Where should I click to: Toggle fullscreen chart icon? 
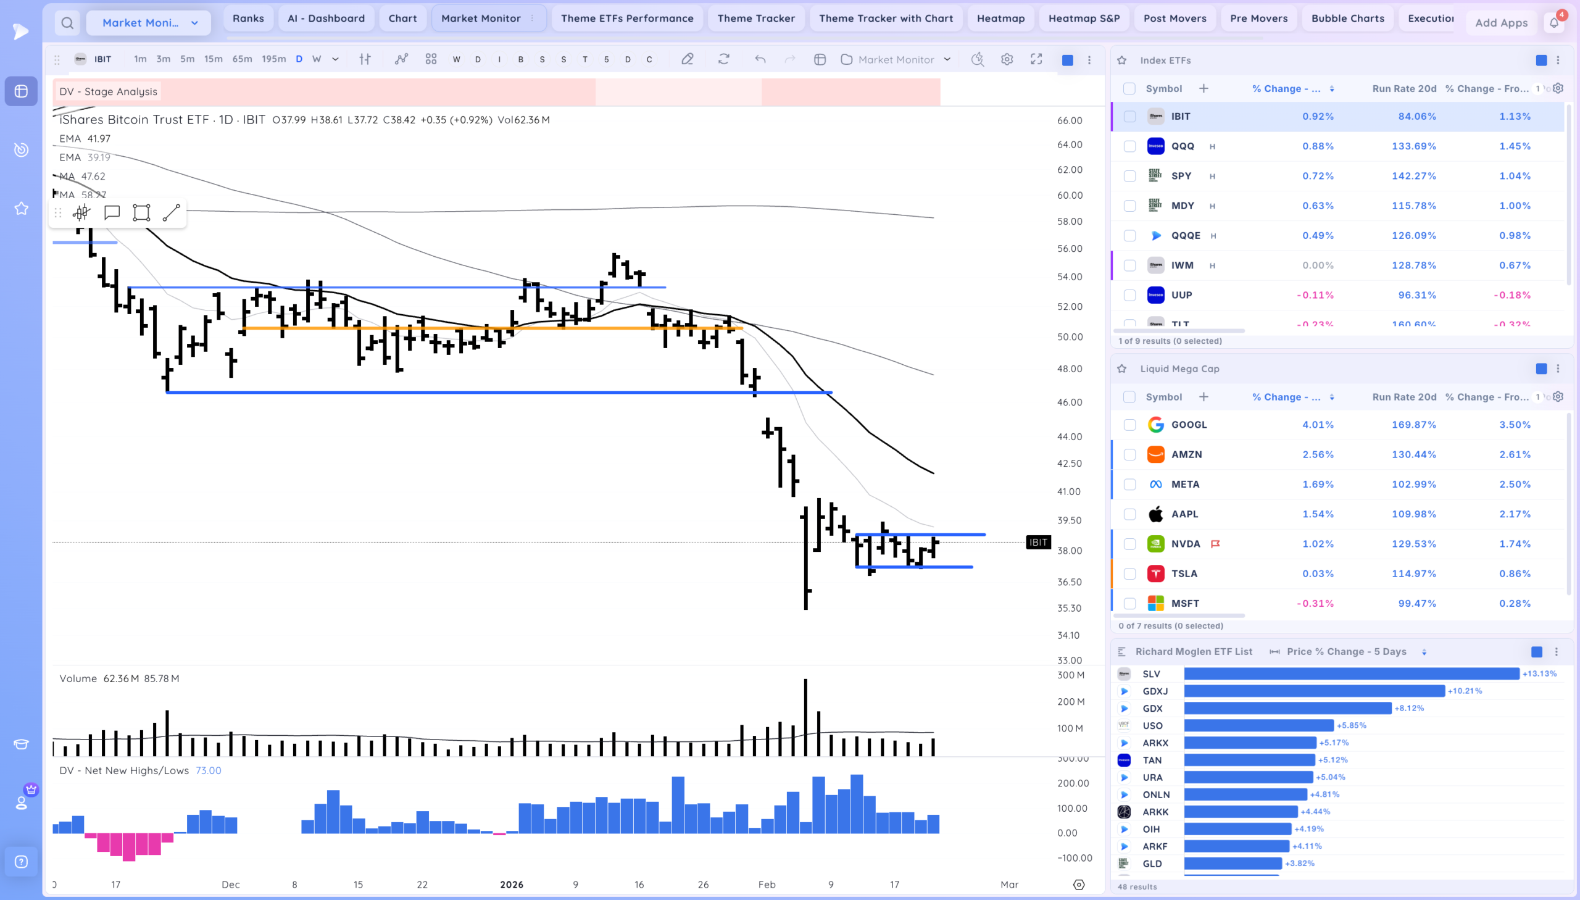[x=1036, y=59]
